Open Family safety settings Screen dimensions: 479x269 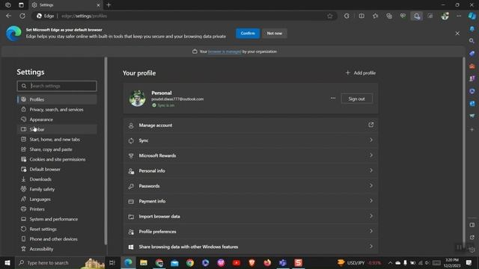[57, 189]
